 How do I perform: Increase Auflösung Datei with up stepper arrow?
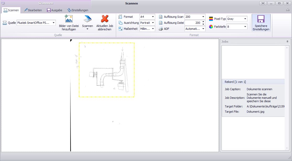coord(203,22)
